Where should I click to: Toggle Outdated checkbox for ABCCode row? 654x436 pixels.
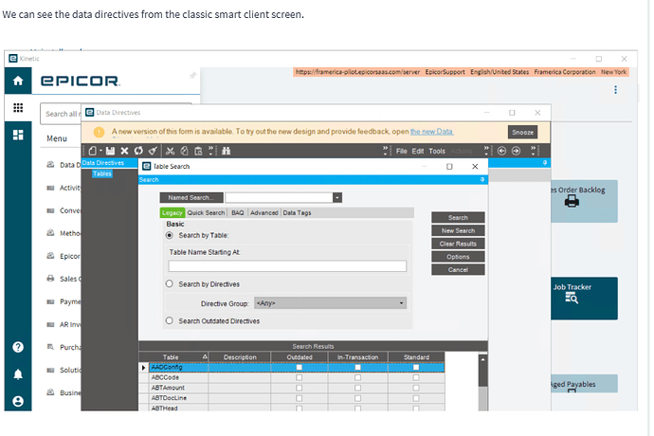click(x=300, y=377)
